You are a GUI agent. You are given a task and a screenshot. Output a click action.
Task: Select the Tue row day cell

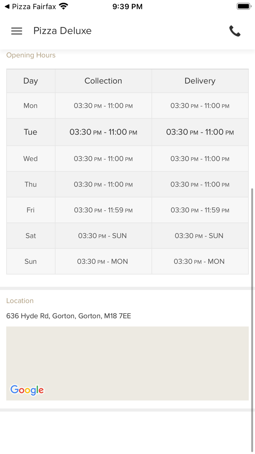point(31,132)
